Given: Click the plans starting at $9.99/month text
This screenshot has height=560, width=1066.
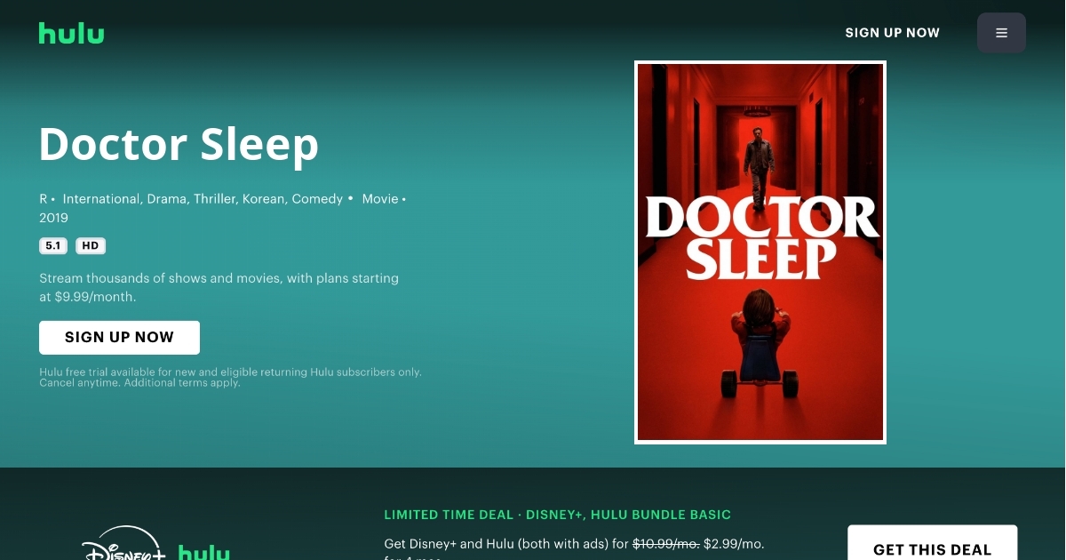Looking at the screenshot, I should pos(219,287).
